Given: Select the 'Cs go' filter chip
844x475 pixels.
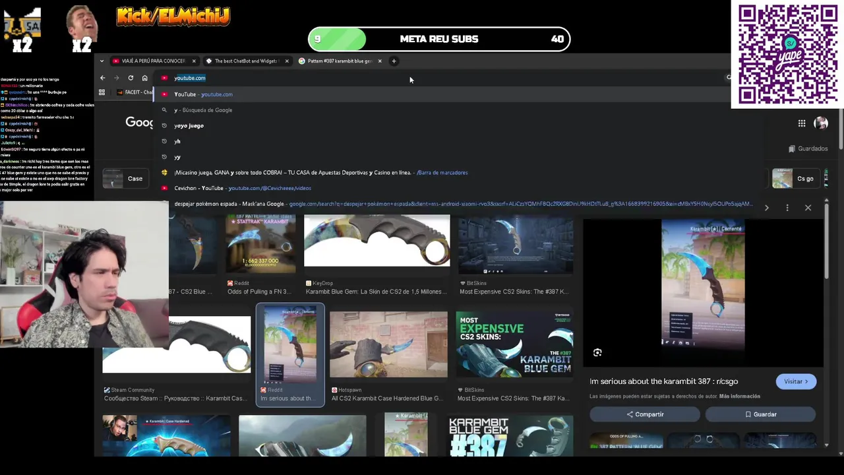Looking at the screenshot, I should pos(797,179).
